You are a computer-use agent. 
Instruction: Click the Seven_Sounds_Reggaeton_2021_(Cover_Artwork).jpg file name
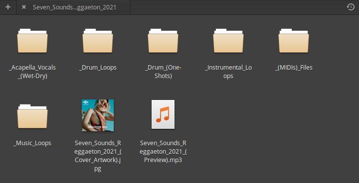pyautogui.click(x=98, y=156)
